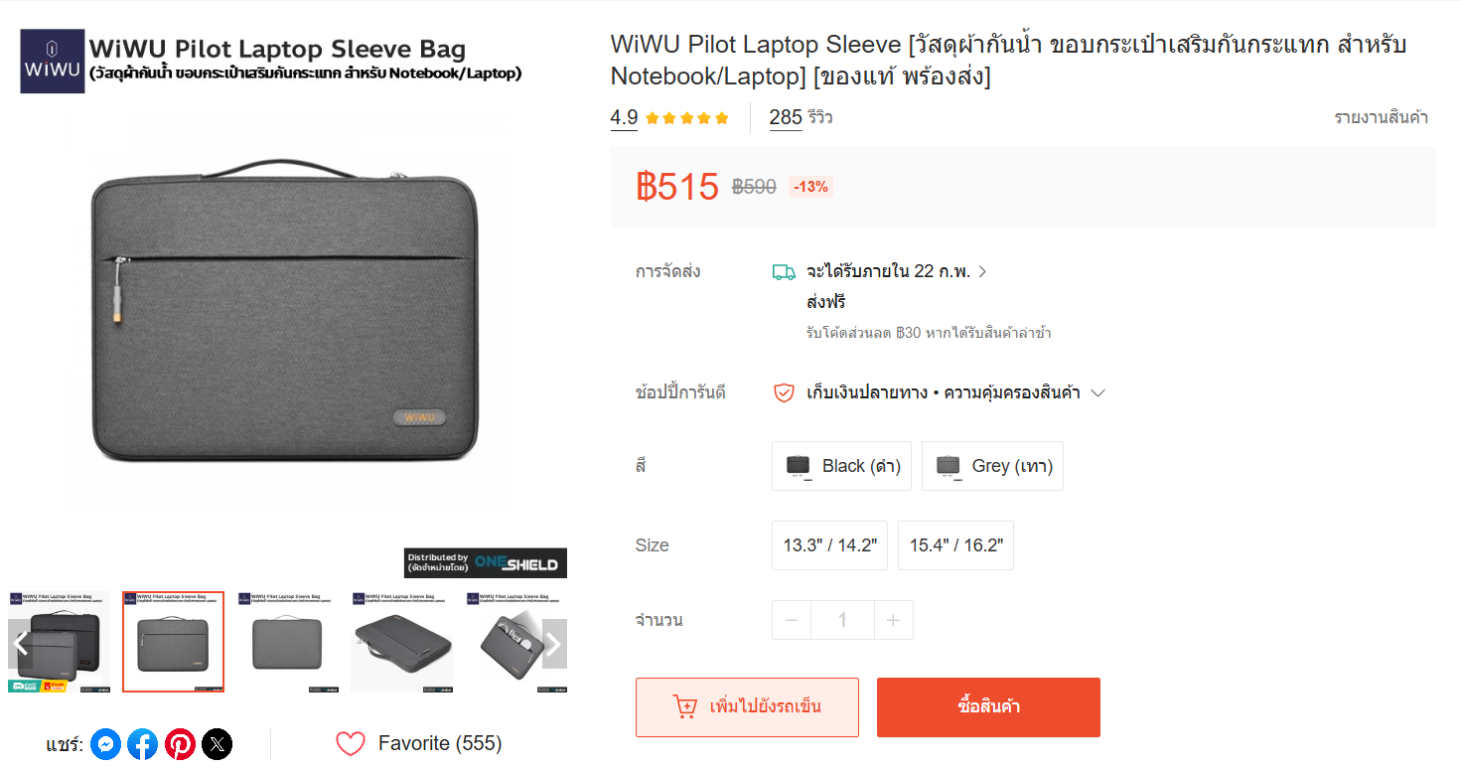1460x770 pixels.
Task: Add item to cart (เพิ่มไปยังรถเข็น)
Action: pyautogui.click(x=747, y=707)
